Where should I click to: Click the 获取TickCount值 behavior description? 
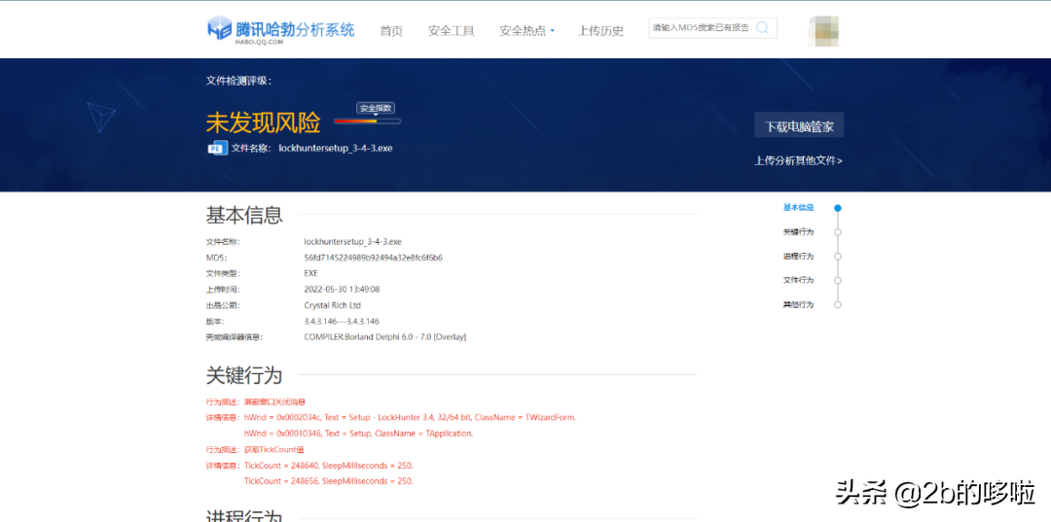(274, 450)
